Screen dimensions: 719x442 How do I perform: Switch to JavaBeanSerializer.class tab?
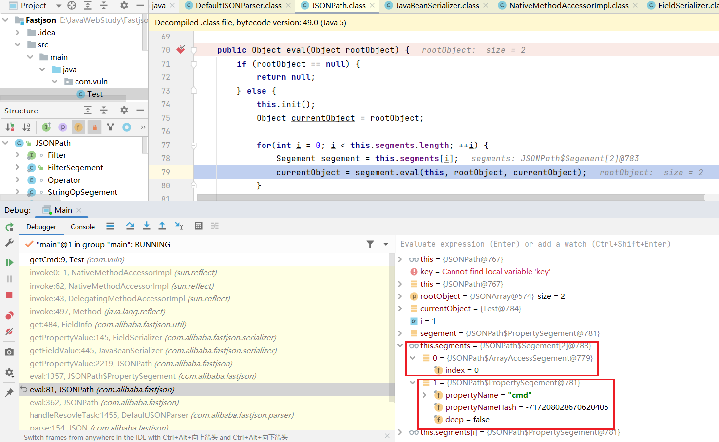[437, 5]
